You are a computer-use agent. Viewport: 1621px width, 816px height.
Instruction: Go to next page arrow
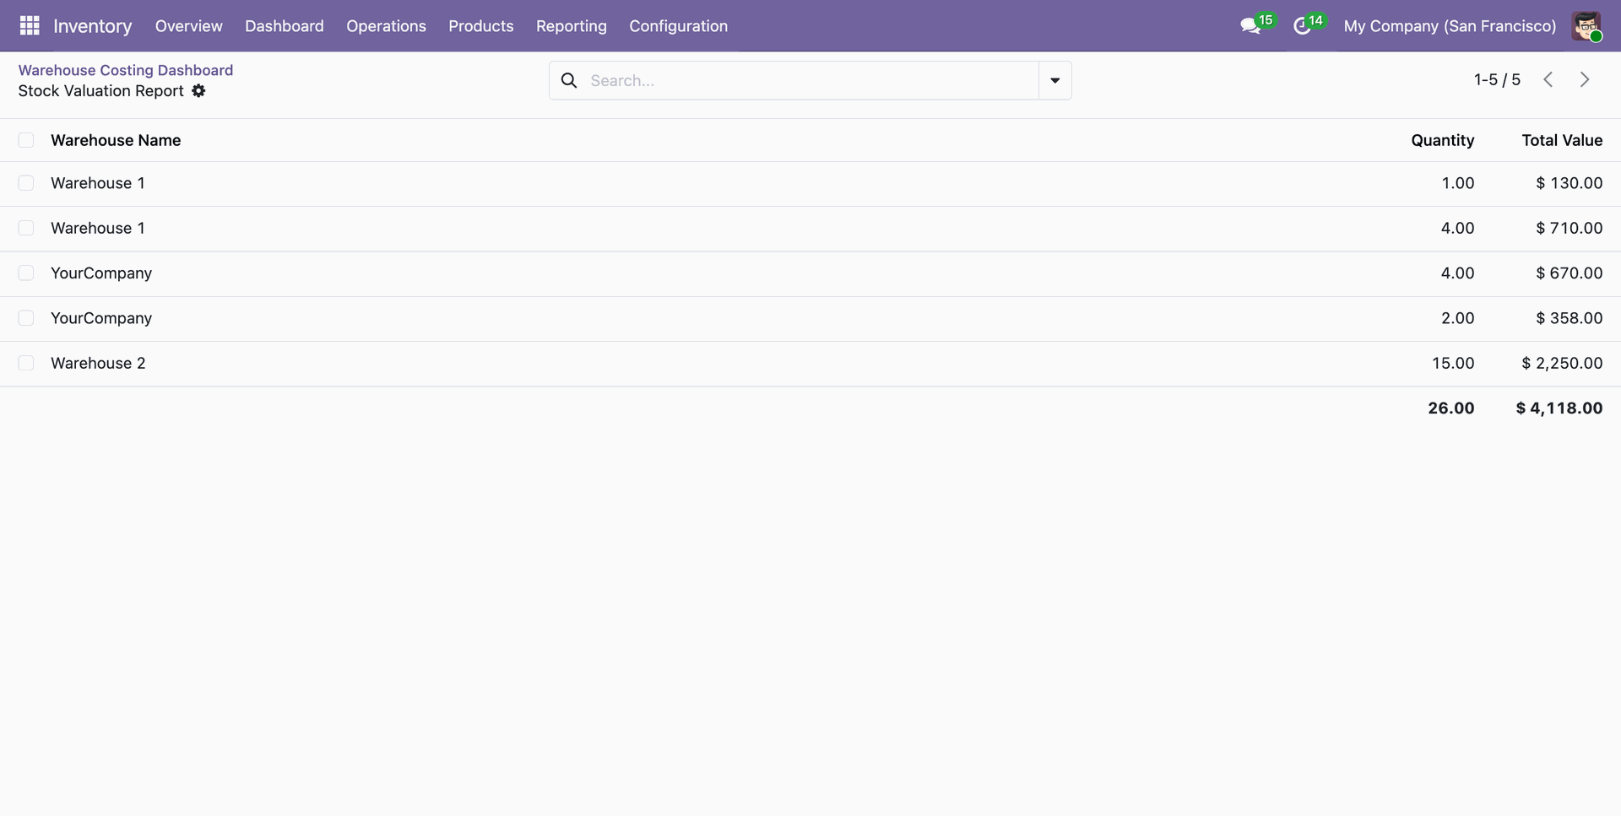(1585, 79)
